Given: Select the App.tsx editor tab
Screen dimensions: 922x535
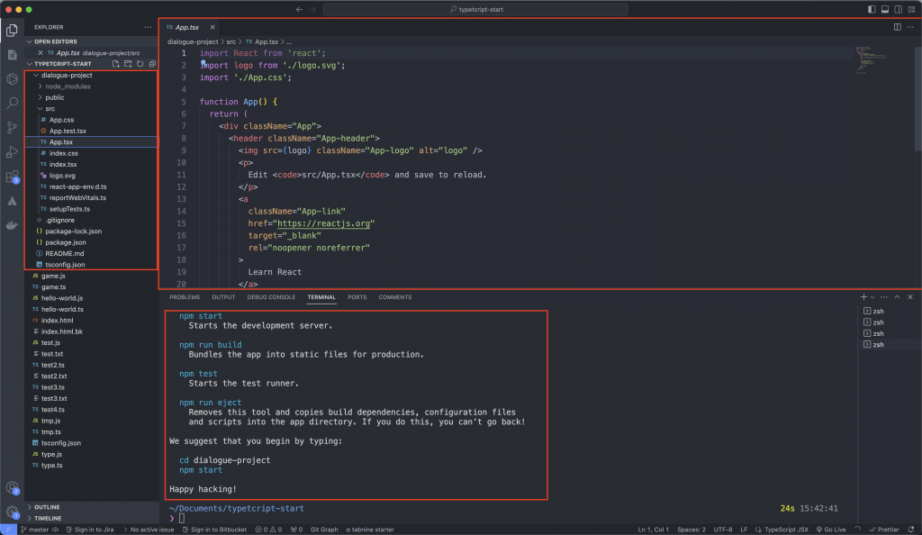Looking at the screenshot, I should 187,27.
